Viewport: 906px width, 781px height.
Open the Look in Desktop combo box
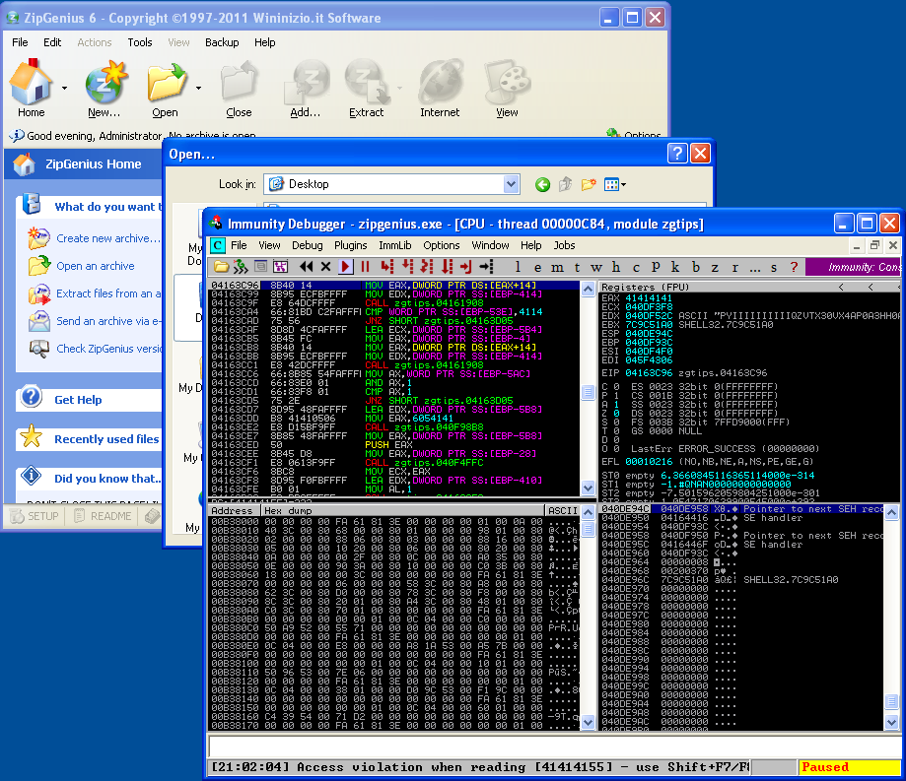(x=391, y=184)
